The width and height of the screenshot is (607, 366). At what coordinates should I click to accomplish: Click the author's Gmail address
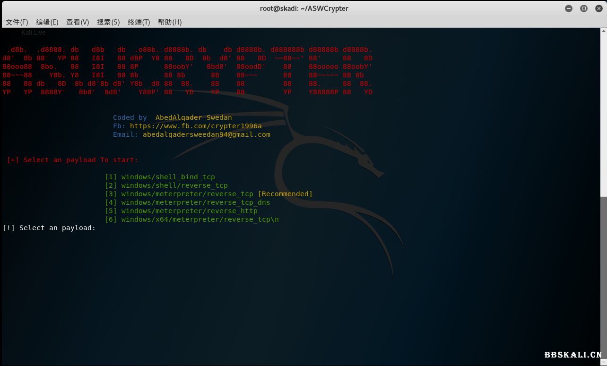click(x=206, y=134)
